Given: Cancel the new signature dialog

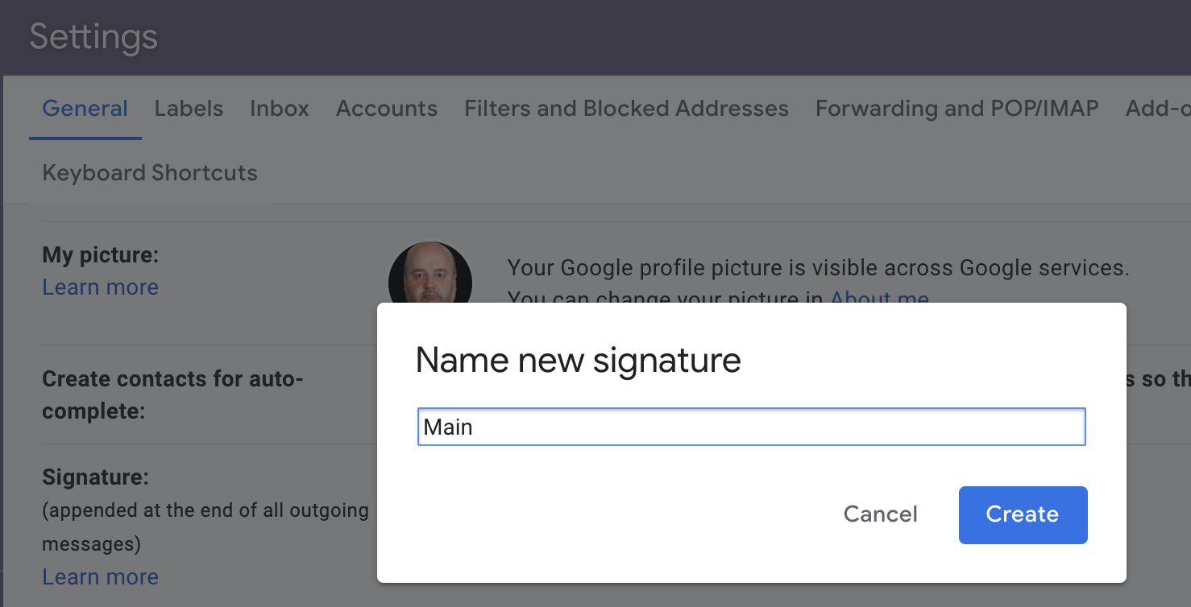Looking at the screenshot, I should (x=880, y=514).
